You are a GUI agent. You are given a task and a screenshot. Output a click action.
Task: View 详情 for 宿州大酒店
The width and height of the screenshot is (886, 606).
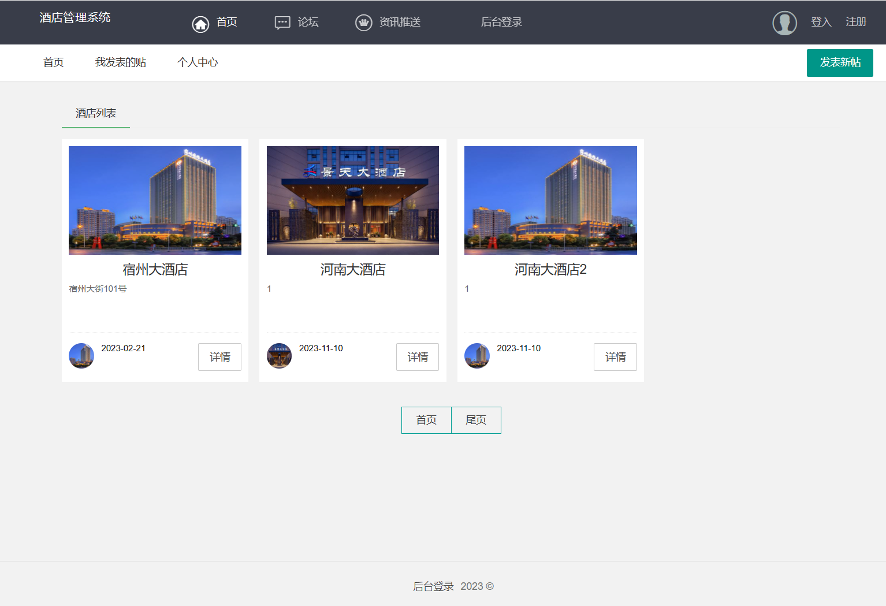coord(219,357)
